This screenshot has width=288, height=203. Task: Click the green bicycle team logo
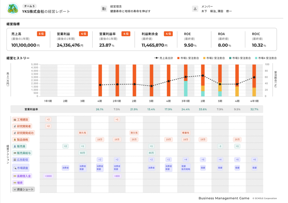click(x=12, y=9)
